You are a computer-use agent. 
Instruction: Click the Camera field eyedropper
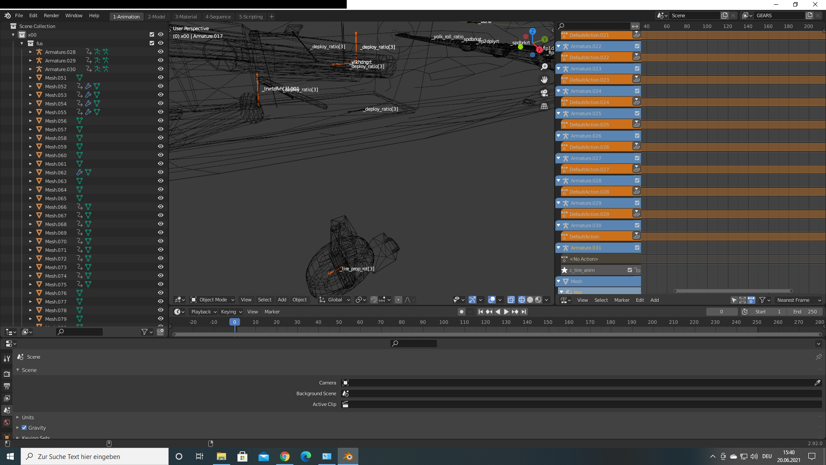pyautogui.click(x=817, y=383)
